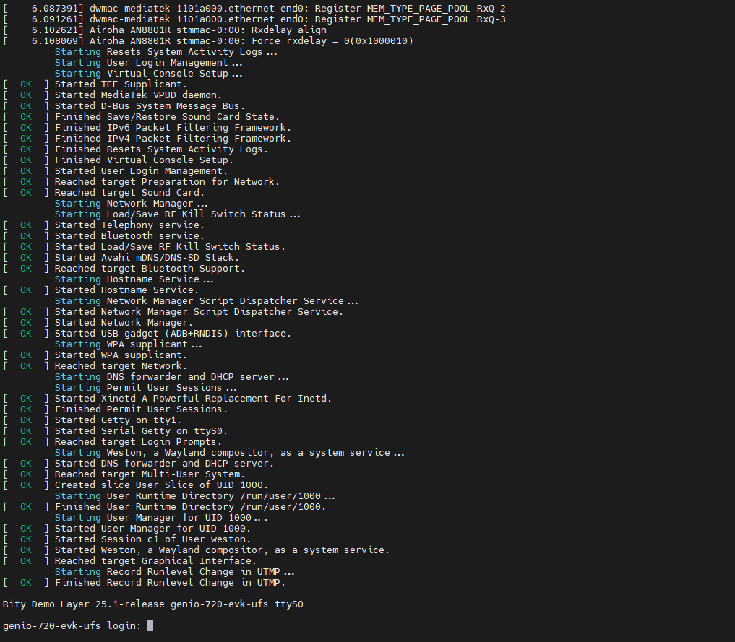This screenshot has width=735, height=642.
Task: Select Finished IPv6 Packet Filtering Framework line
Action: tap(173, 128)
